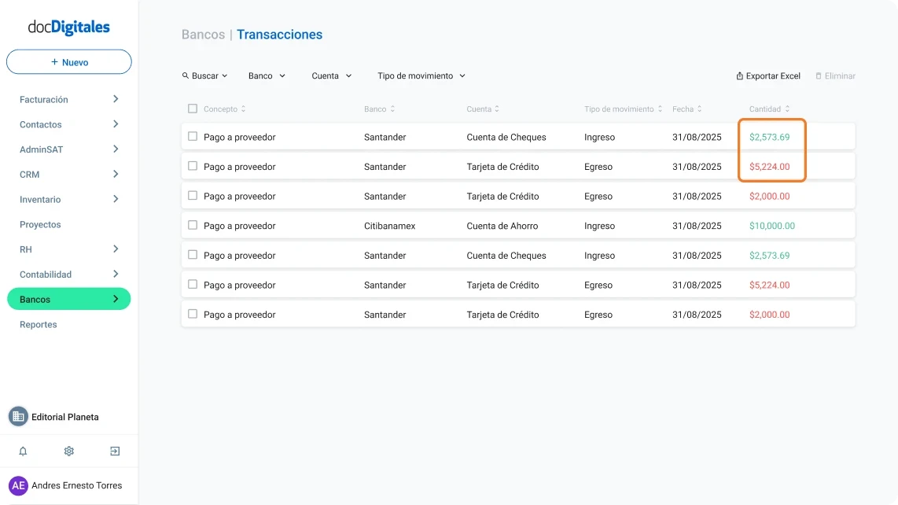This screenshot has width=898, height=505.
Task: Open notifications via the bell icon
Action: 22,451
